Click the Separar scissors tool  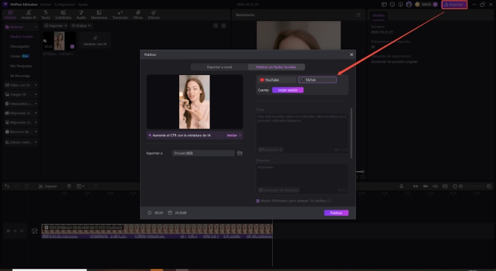tap(48, 186)
